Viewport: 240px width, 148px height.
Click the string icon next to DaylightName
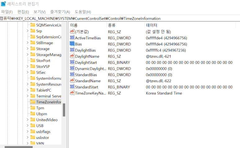click(x=72, y=56)
